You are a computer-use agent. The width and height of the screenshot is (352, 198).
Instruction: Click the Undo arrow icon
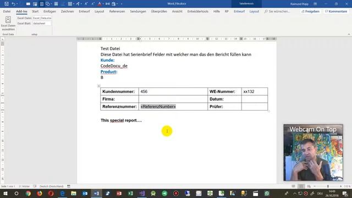coord(13,4)
